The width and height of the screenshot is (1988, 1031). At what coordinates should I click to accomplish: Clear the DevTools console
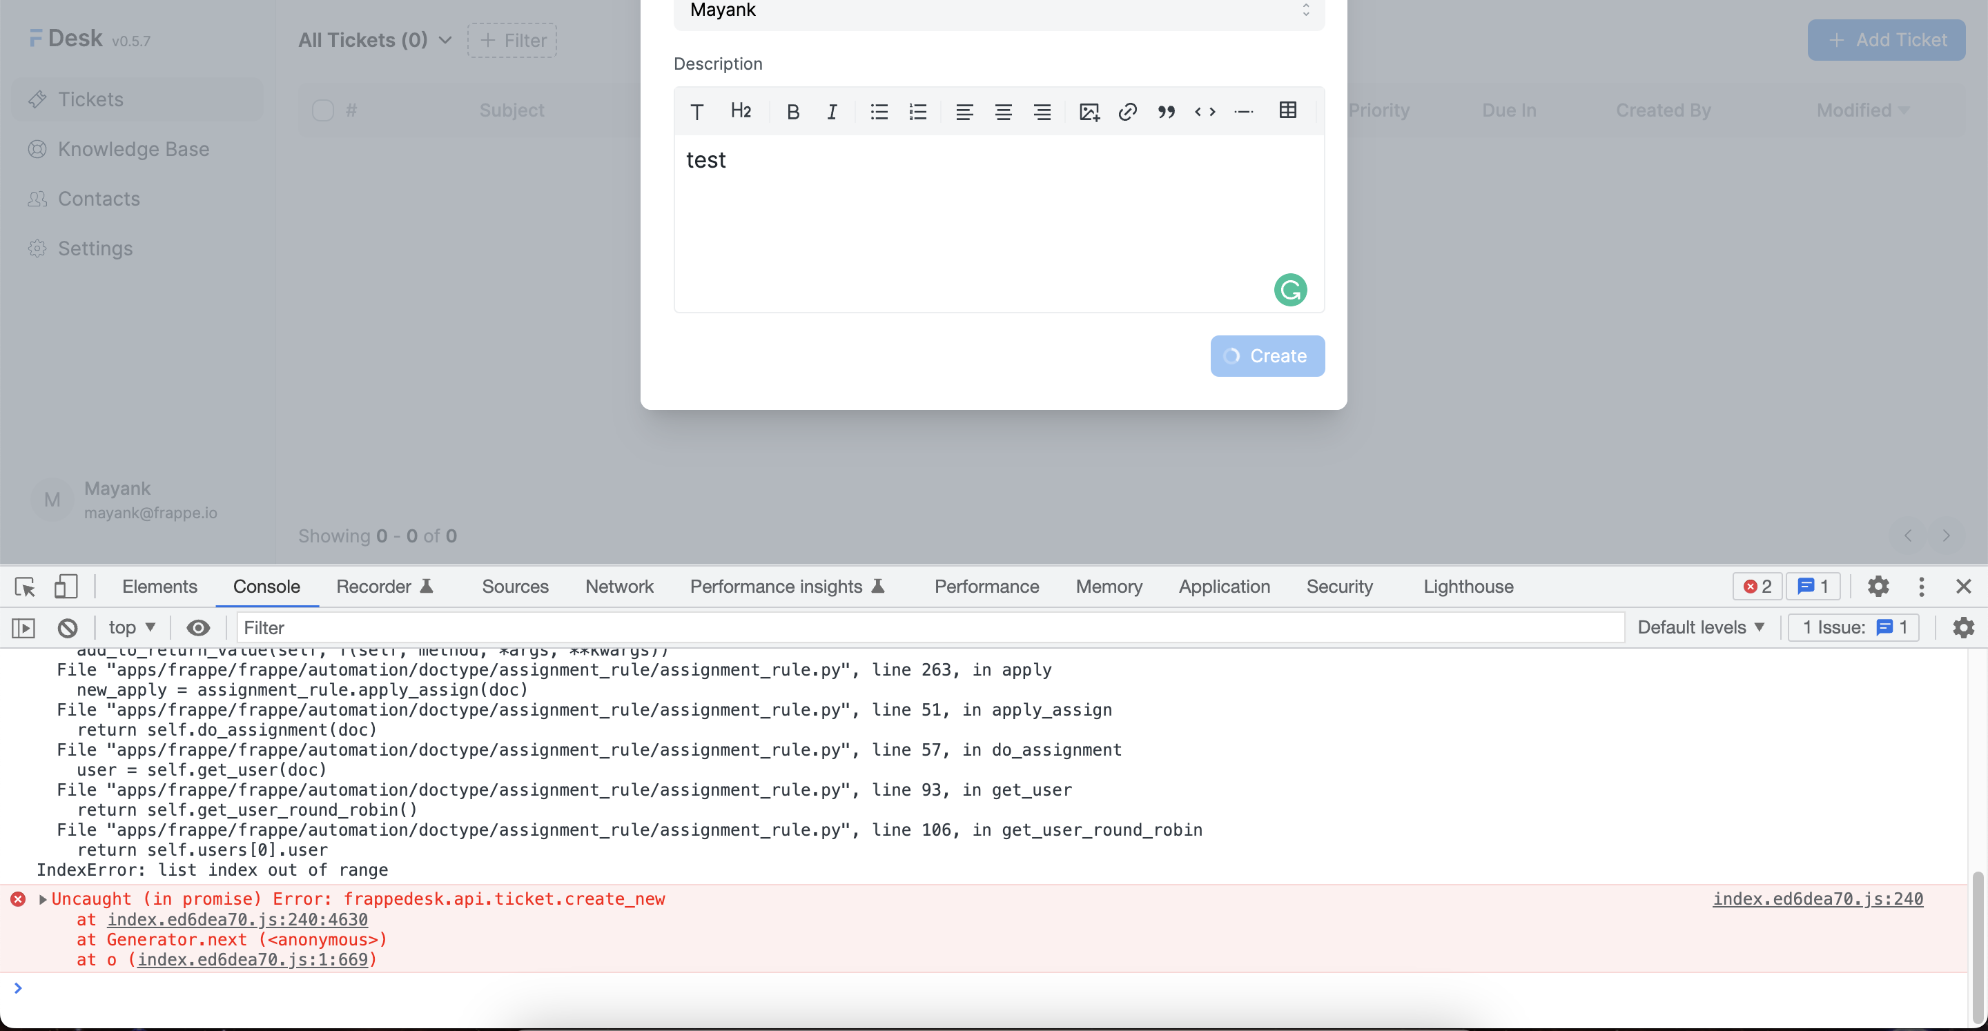(x=68, y=627)
